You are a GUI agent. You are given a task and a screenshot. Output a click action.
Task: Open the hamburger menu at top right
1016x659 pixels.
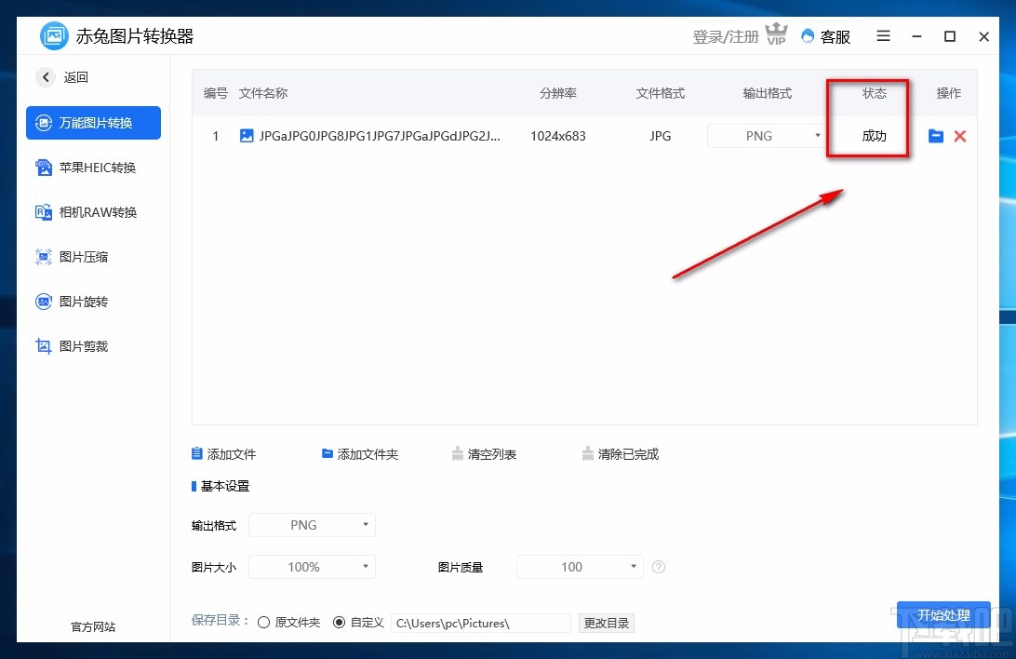coord(883,36)
